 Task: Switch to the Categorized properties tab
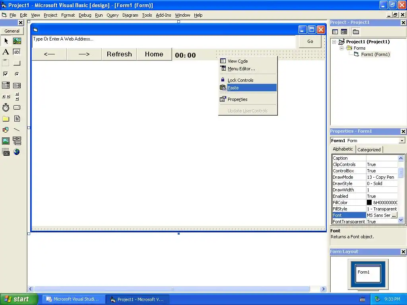coord(369,150)
